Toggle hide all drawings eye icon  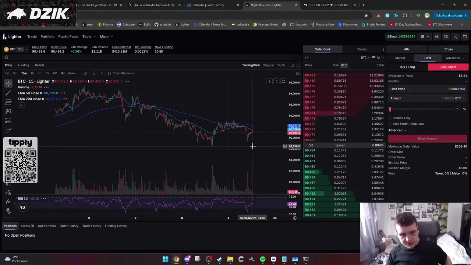click(x=8, y=211)
